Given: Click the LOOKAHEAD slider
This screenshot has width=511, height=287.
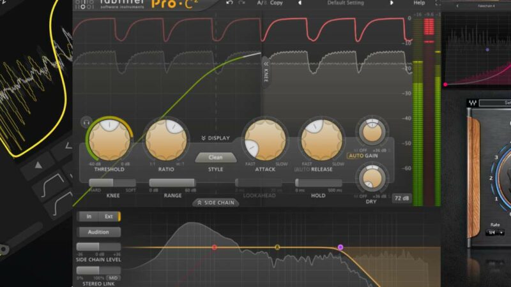Looking at the screenshot, I should 259,182.
